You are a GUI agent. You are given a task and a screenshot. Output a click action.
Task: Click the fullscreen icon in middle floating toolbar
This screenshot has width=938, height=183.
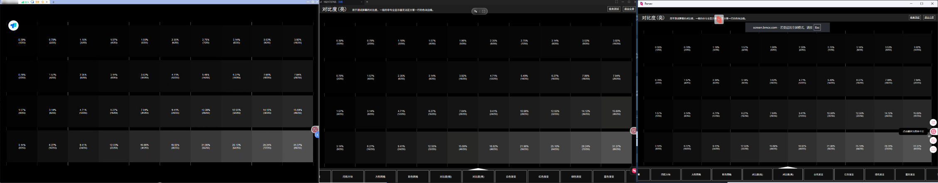[x=484, y=11]
